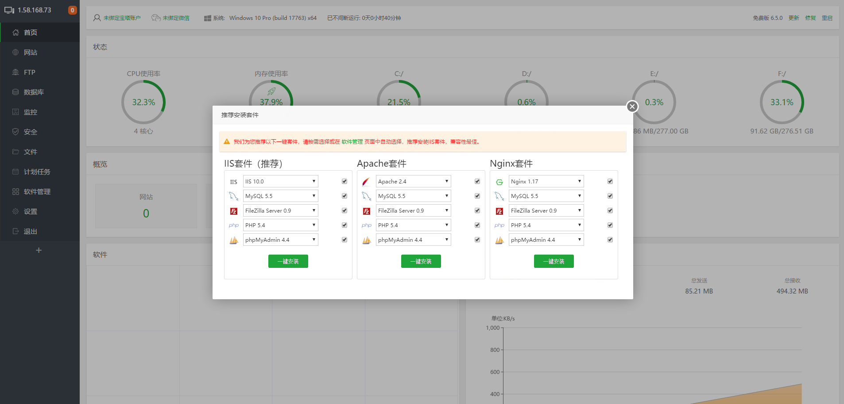Click the F:/ disk gauge showing 33.1%
This screenshot has width=844, height=404.
click(782, 102)
